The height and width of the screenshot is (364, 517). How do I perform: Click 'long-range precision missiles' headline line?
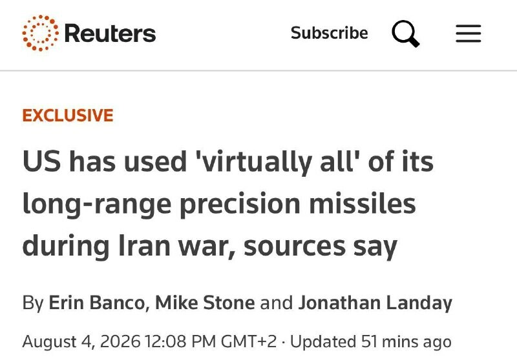click(x=219, y=204)
